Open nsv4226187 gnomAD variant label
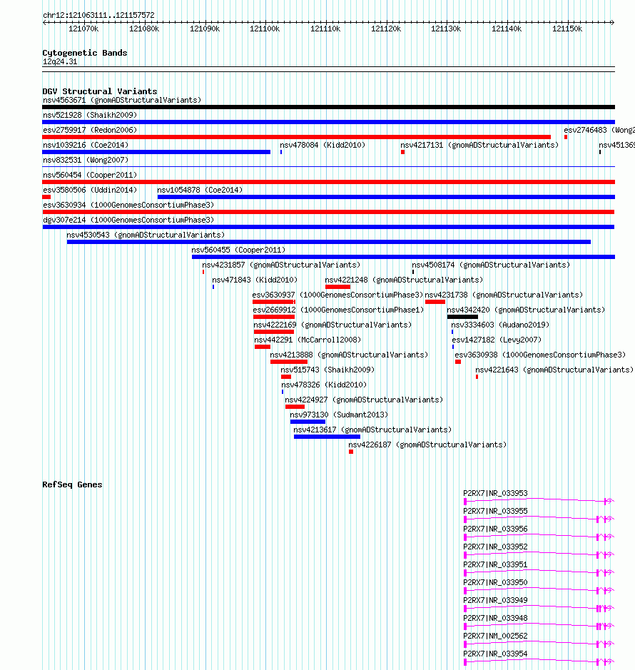The width and height of the screenshot is (635, 670). tap(428, 444)
